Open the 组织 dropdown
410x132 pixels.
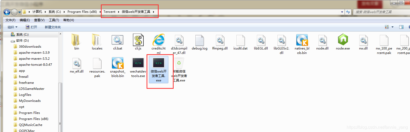click(x=12, y=27)
